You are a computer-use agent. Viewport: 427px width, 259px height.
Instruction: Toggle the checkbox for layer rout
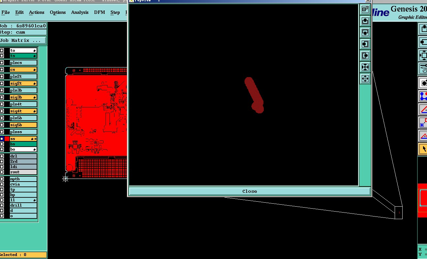(2, 172)
